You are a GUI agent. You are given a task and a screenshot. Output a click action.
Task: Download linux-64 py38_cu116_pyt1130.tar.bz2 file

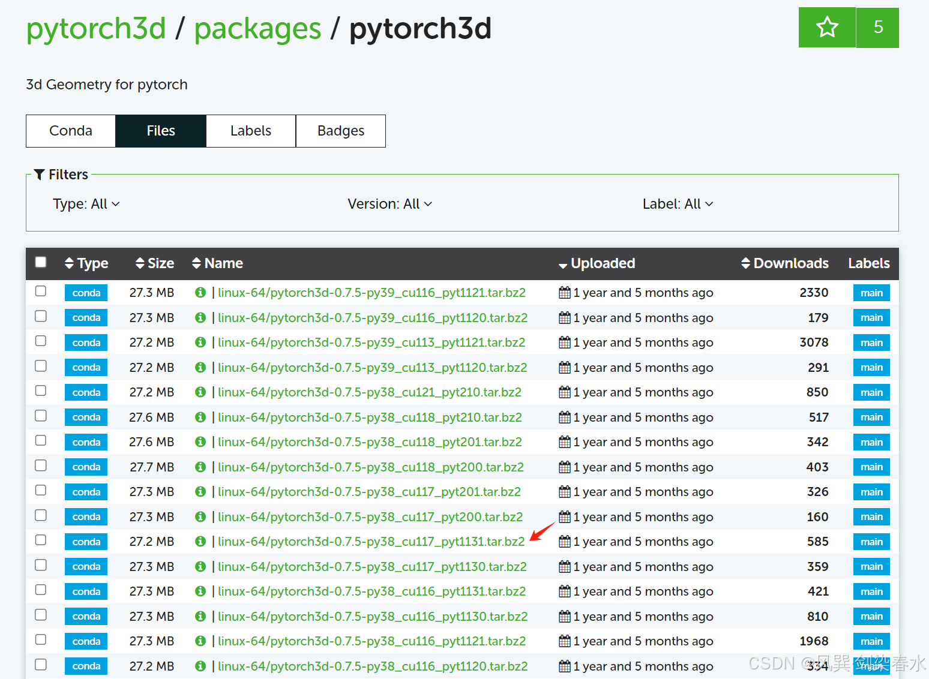(373, 616)
